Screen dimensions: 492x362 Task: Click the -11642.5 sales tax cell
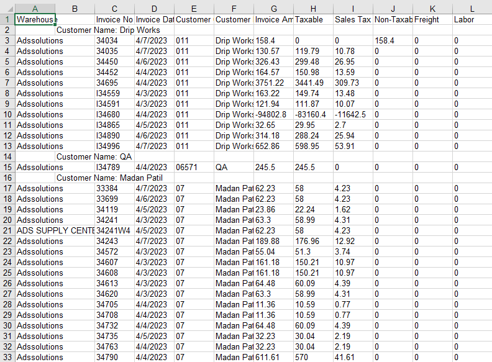(x=353, y=114)
